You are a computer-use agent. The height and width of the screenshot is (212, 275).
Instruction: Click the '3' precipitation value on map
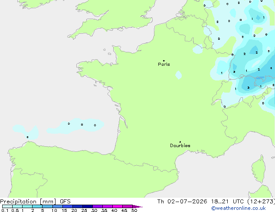pyautogui.click(x=249, y=88)
